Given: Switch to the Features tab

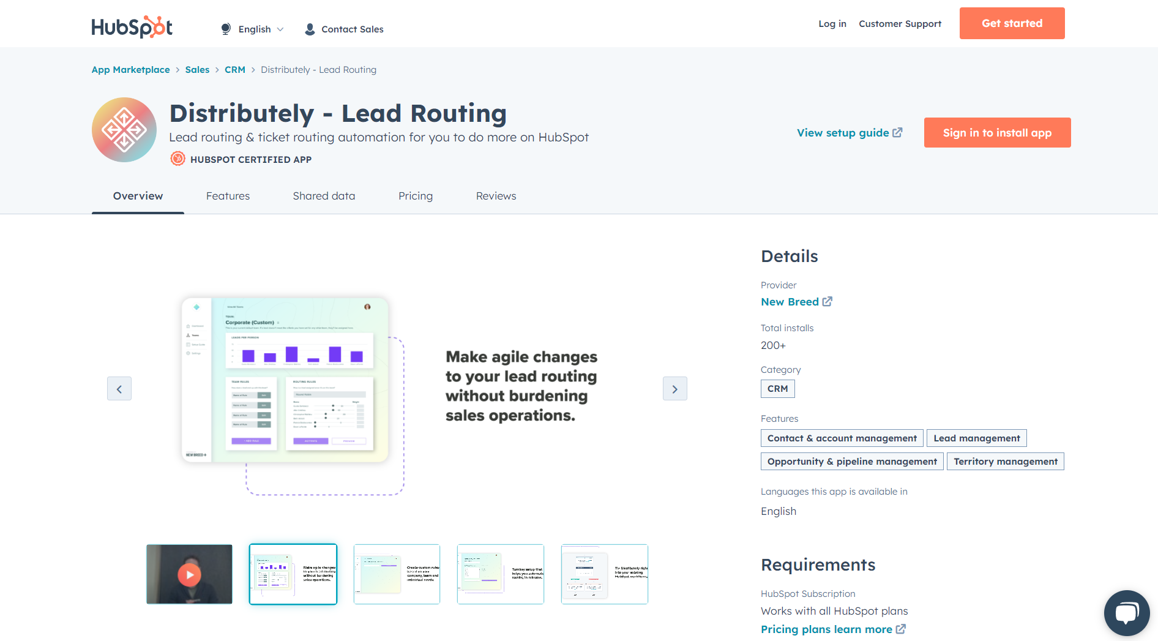Looking at the screenshot, I should tap(228, 196).
